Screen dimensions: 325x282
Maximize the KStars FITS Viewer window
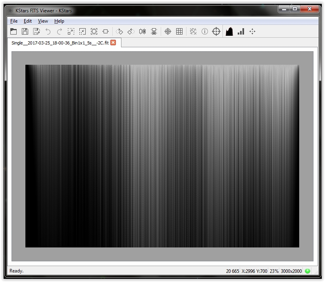pyautogui.click(x=295, y=9)
